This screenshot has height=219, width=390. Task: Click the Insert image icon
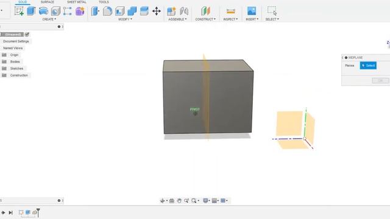pyautogui.click(x=252, y=11)
